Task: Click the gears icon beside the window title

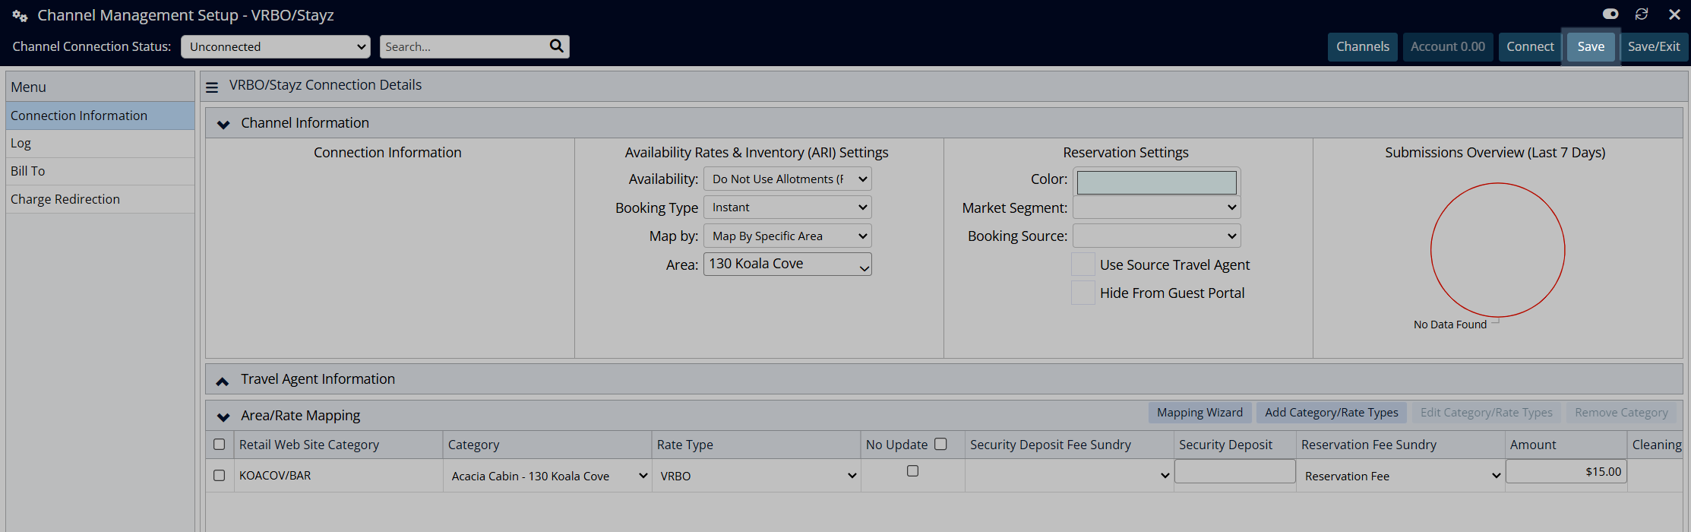Action: tap(20, 15)
